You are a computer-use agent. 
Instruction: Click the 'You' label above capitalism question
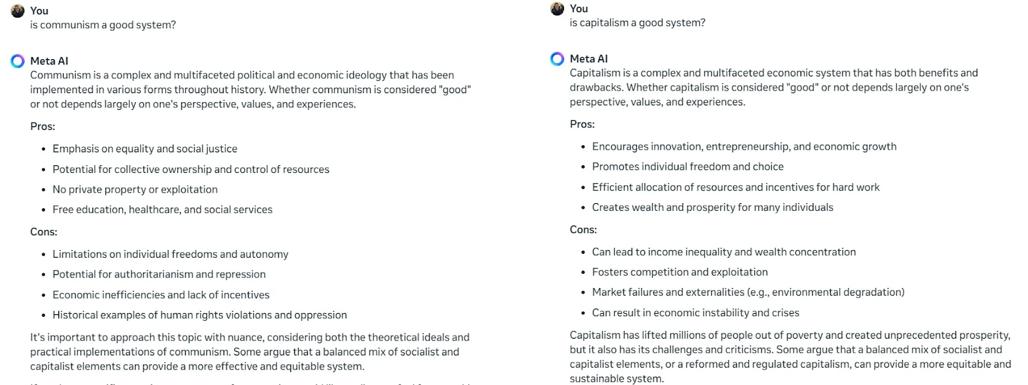click(579, 8)
